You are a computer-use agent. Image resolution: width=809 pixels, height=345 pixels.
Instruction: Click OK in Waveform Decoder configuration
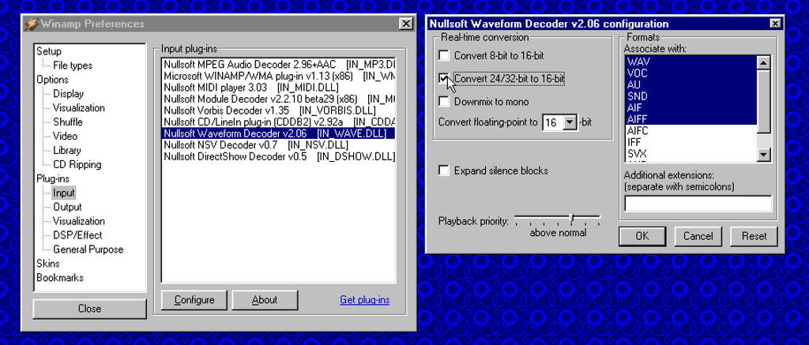tap(642, 236)
